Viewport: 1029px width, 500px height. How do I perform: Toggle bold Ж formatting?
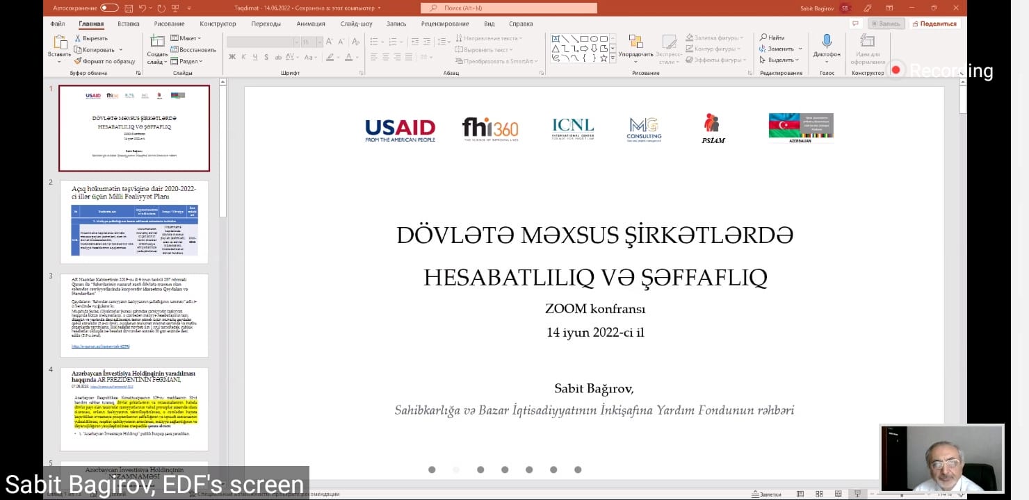click(x=232, y=57)
